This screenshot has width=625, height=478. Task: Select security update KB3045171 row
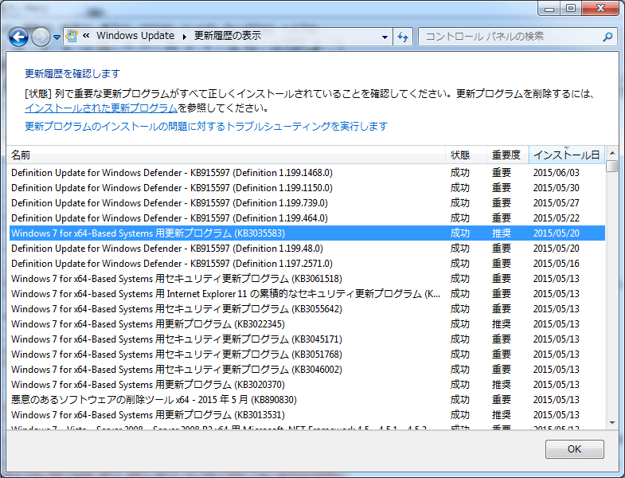[x=307, y=339]
